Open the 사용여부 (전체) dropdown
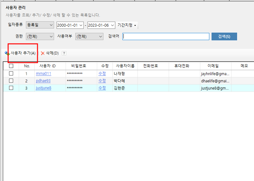The image size is (254, 181). click(x=89, y=37)
